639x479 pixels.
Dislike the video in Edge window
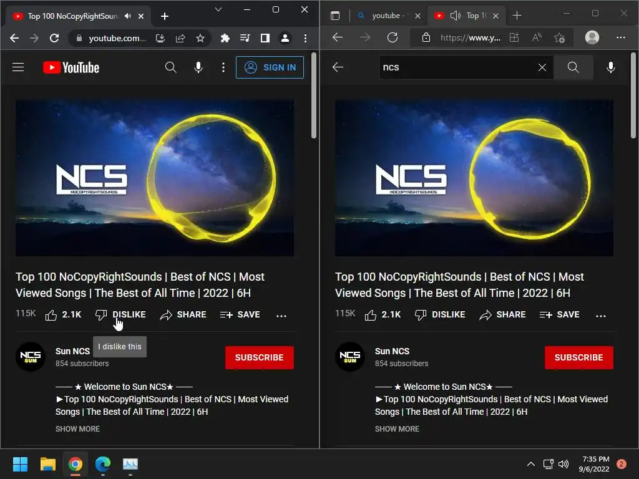[440, 315]
